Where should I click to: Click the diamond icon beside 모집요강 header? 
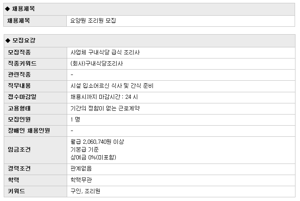(8, 40)
